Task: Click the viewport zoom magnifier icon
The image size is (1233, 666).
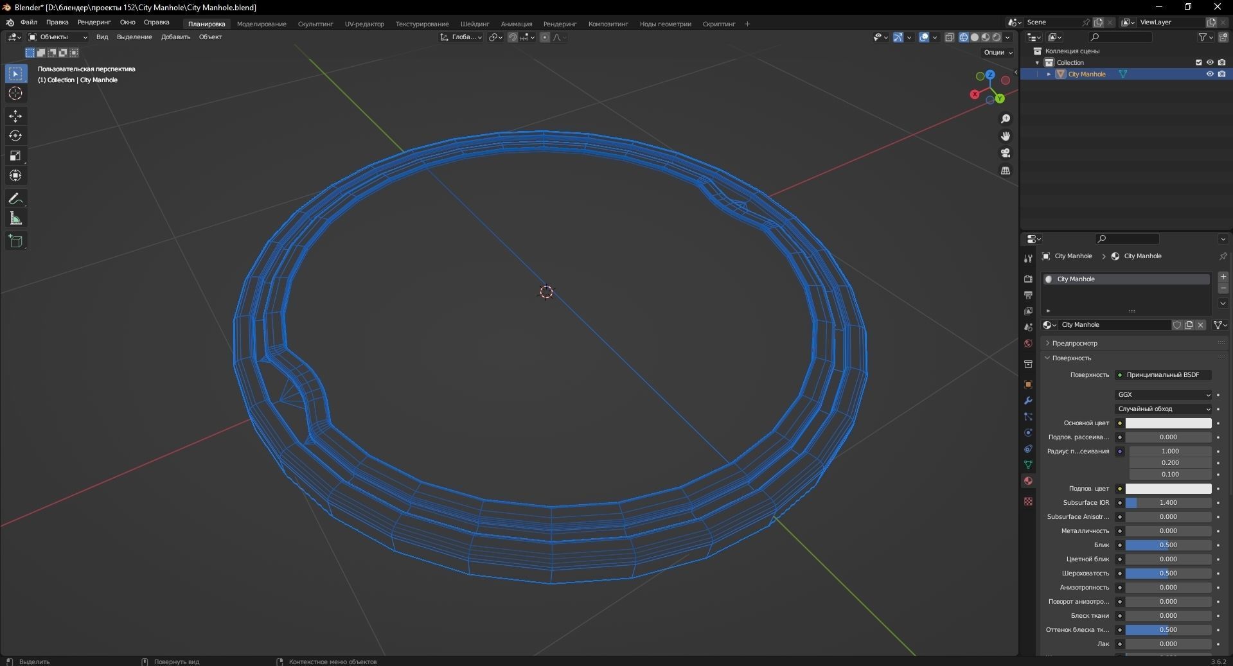Action: [x=1006, y=119]
